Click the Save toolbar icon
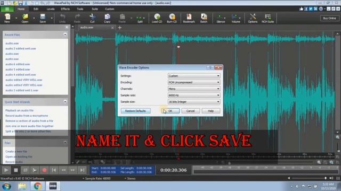 pos(43,18)
